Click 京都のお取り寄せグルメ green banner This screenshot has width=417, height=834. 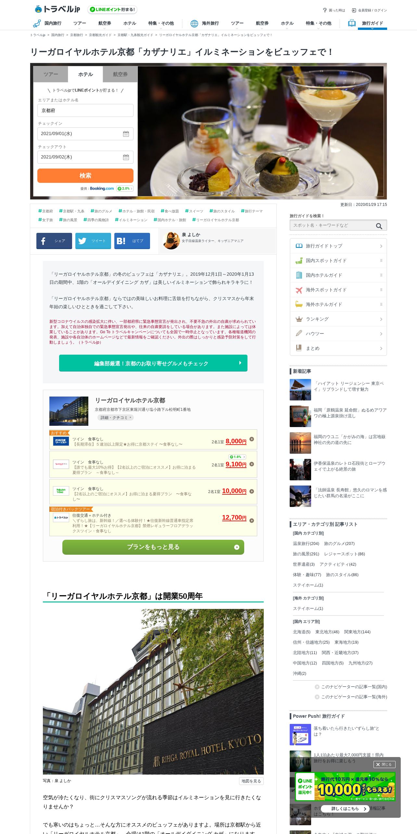coord(153,363)
